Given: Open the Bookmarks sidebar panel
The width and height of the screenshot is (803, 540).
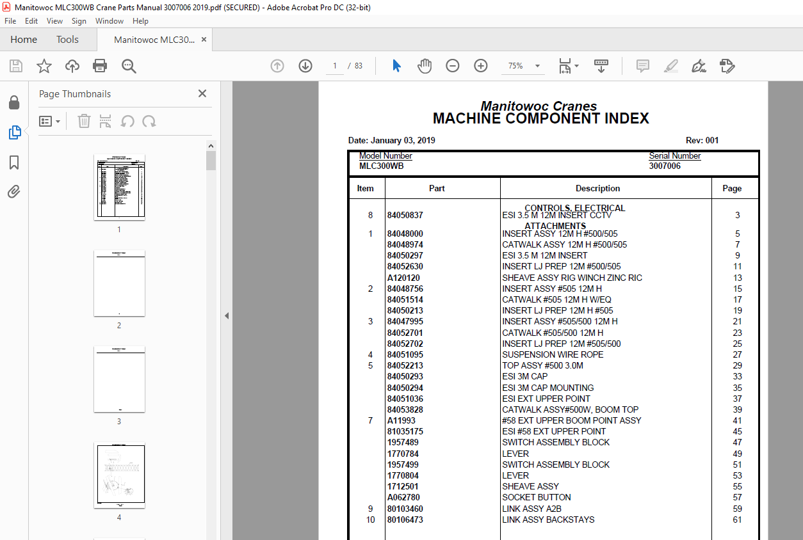Looking at the screenshot, I should (x=14, y=163).
